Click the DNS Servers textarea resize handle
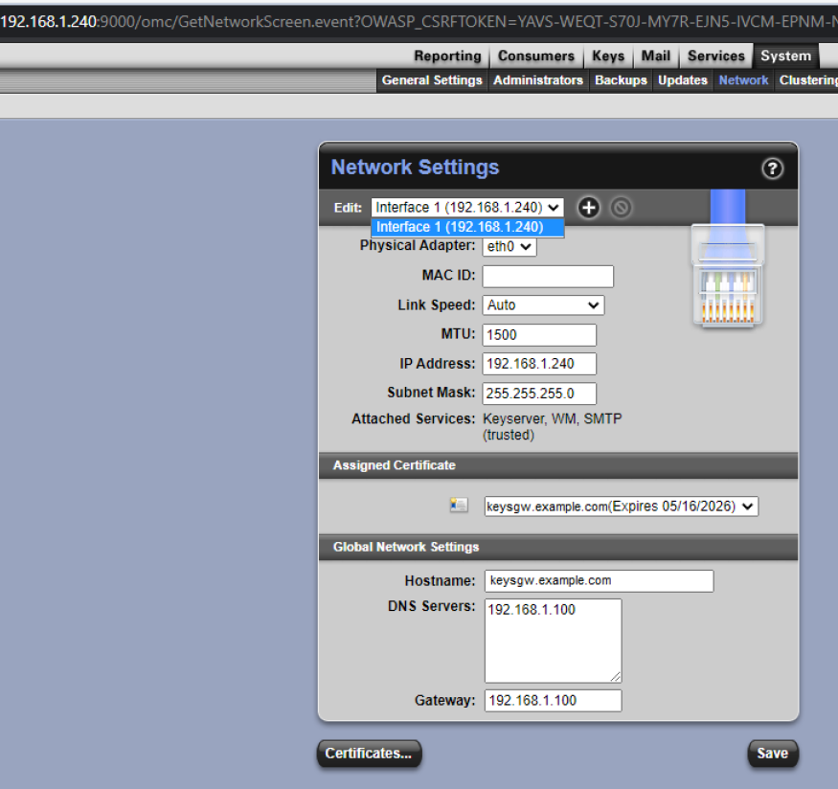 click(615, 676)
